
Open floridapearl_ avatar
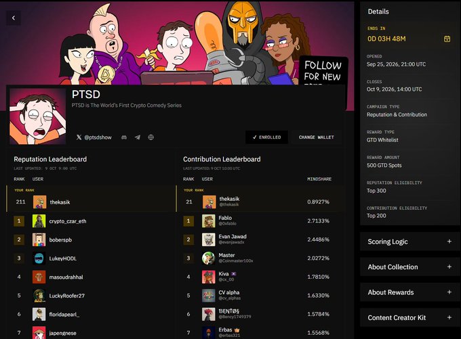[x=39, y=315]
